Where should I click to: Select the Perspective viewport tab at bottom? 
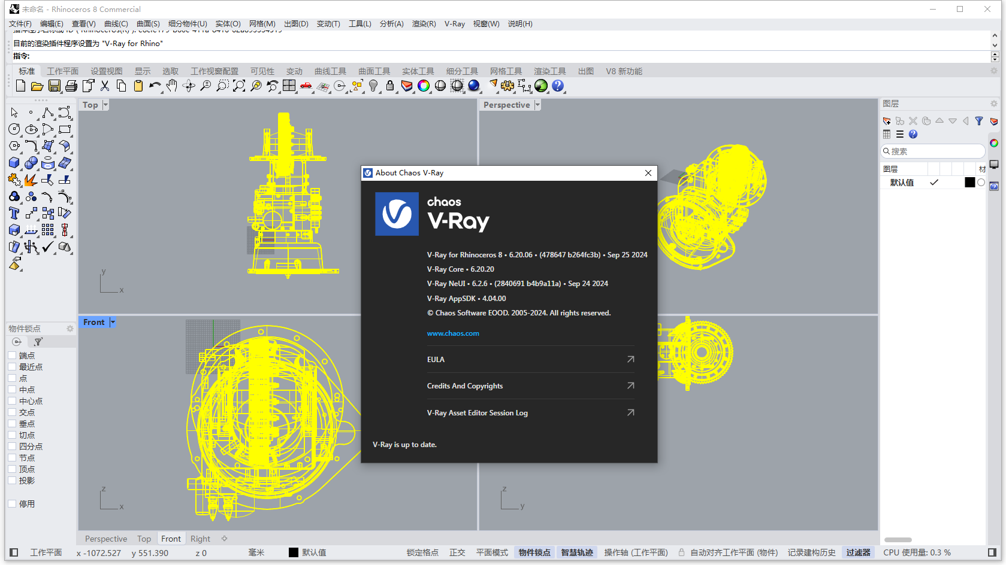pyautogui.click(x=106, y=539)
